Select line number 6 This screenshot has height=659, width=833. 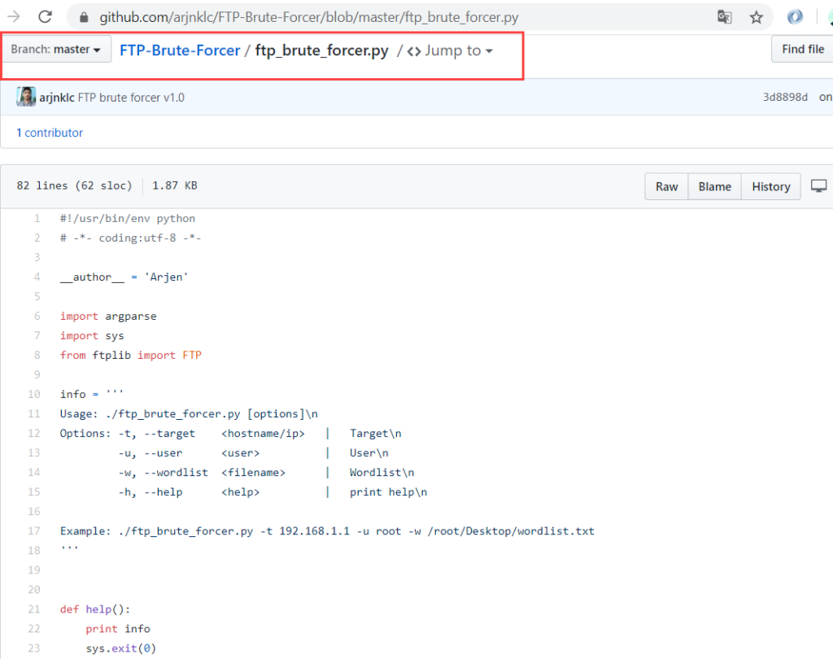coord(37,316)
